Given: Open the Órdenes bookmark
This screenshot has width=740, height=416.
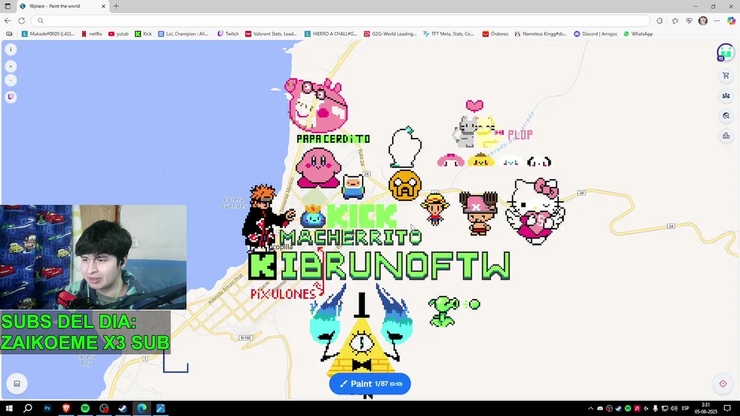Looking at the screenshot, I should pos(495,34).
